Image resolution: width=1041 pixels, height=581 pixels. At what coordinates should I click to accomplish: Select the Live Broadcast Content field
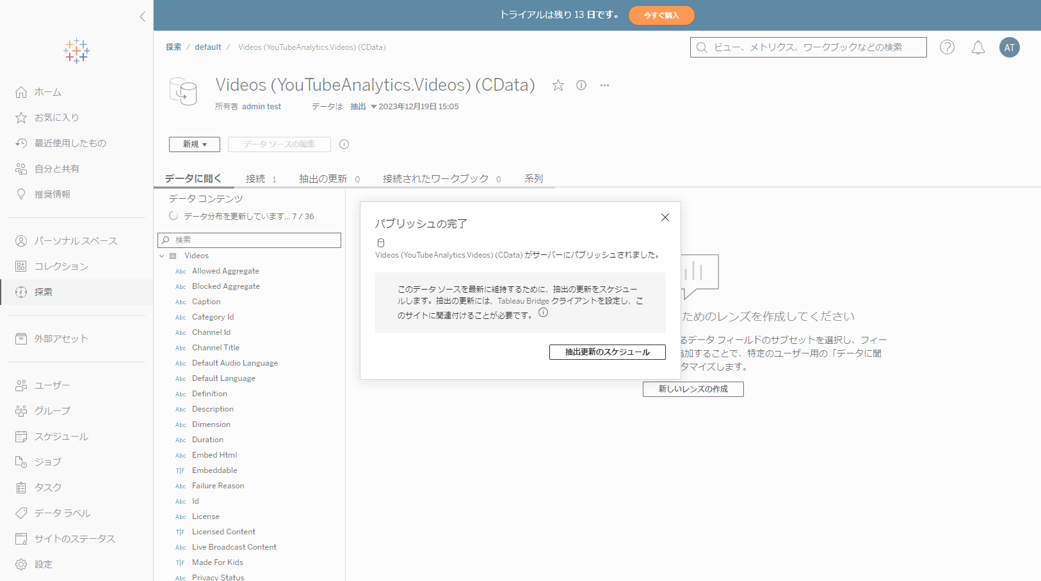234,547
